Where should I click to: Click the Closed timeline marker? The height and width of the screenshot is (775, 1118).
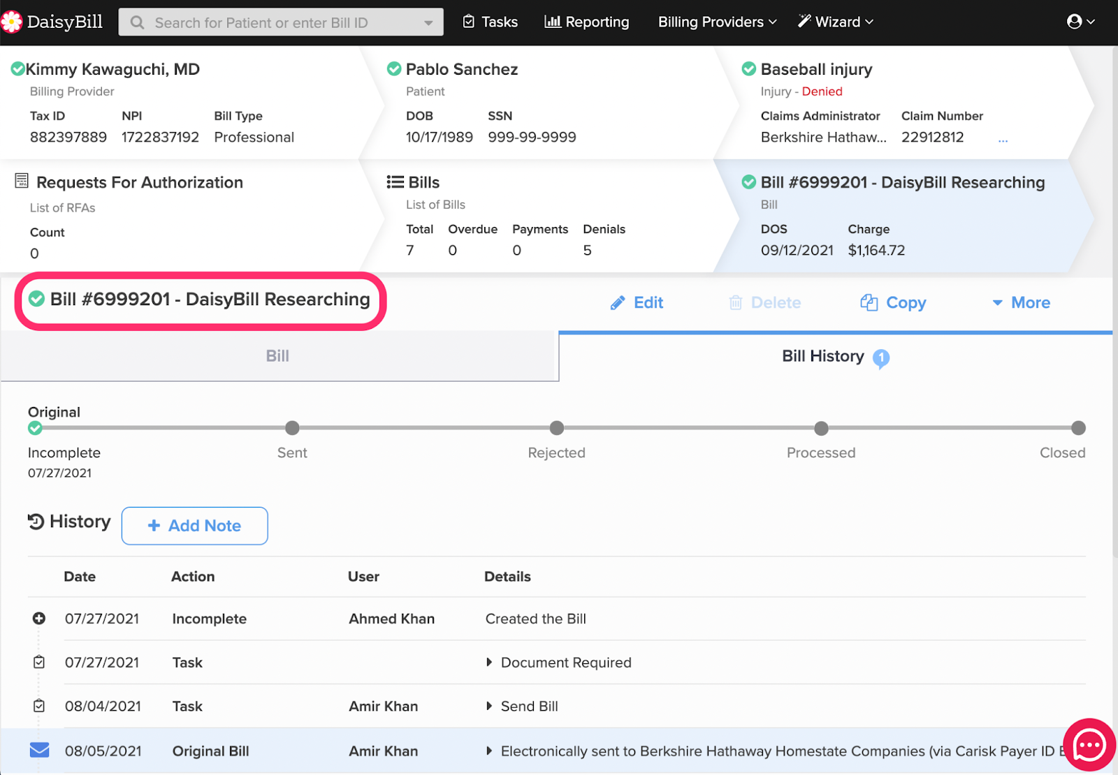click(1078, 428)
